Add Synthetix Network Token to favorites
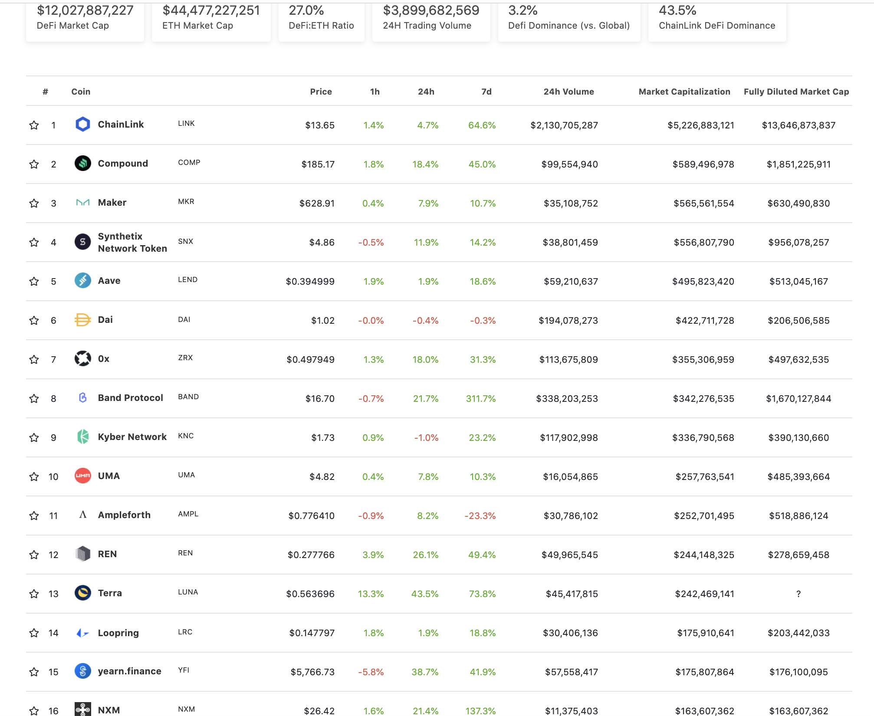 tap(34, 243)
